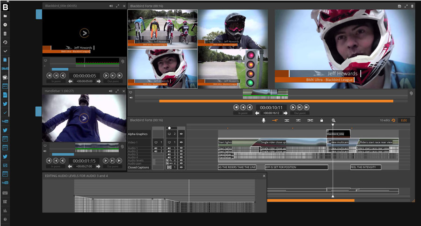This screenshot has height=226, width=421.
Task: Open the trash bin in left sidebar
Action: (5, 34)
